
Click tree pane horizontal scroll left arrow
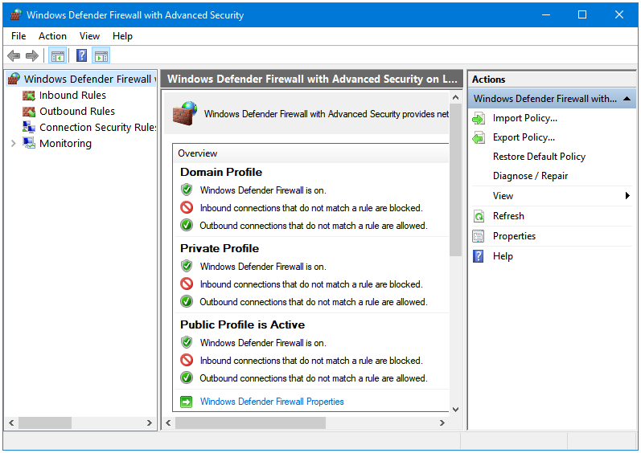tap(11, 422)
